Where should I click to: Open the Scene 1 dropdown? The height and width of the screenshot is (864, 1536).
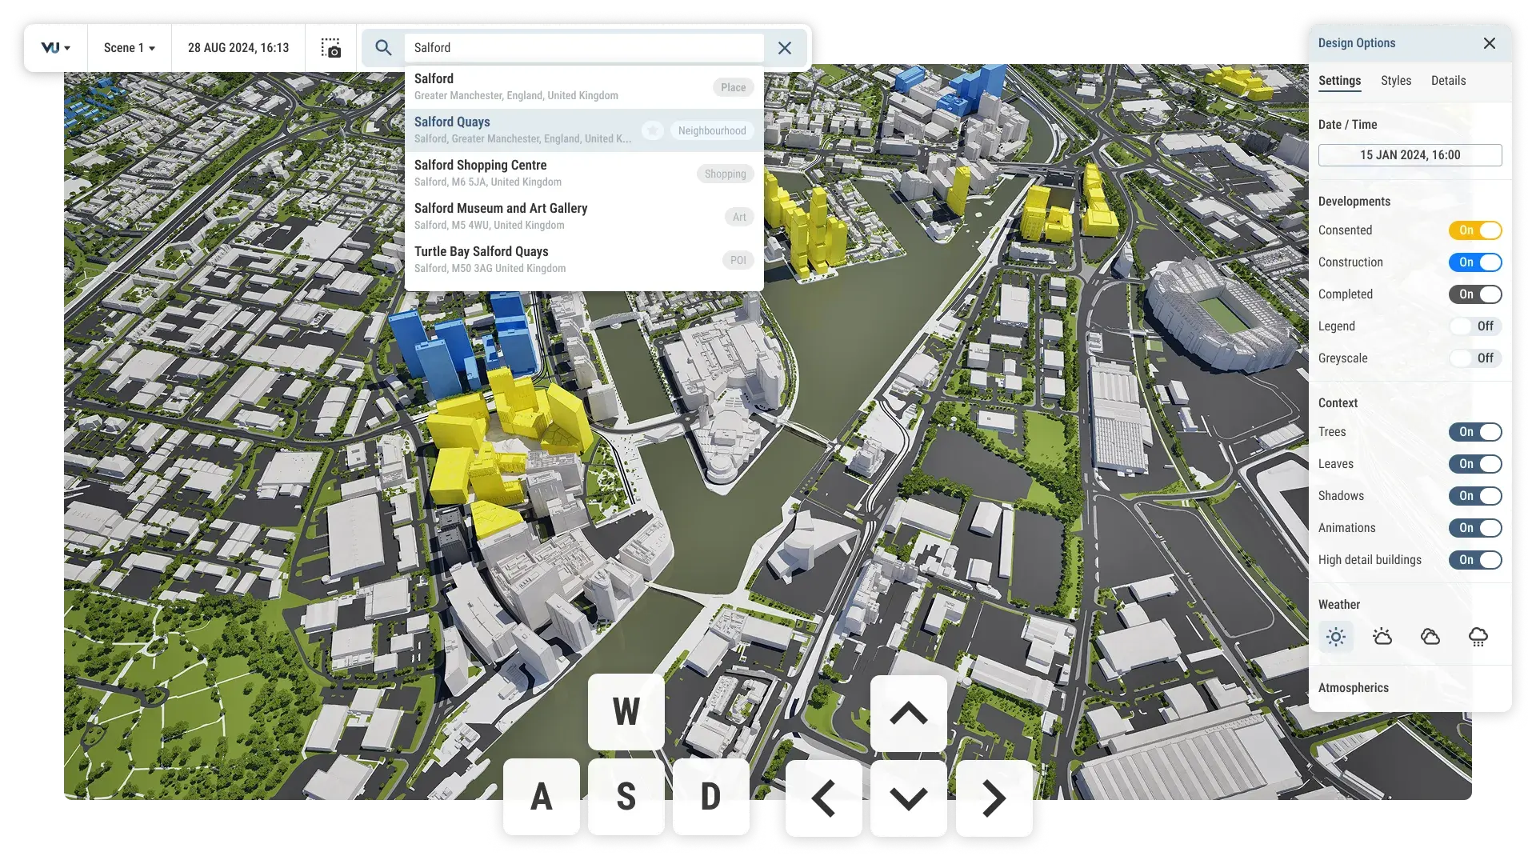click(x=129, y=48)
